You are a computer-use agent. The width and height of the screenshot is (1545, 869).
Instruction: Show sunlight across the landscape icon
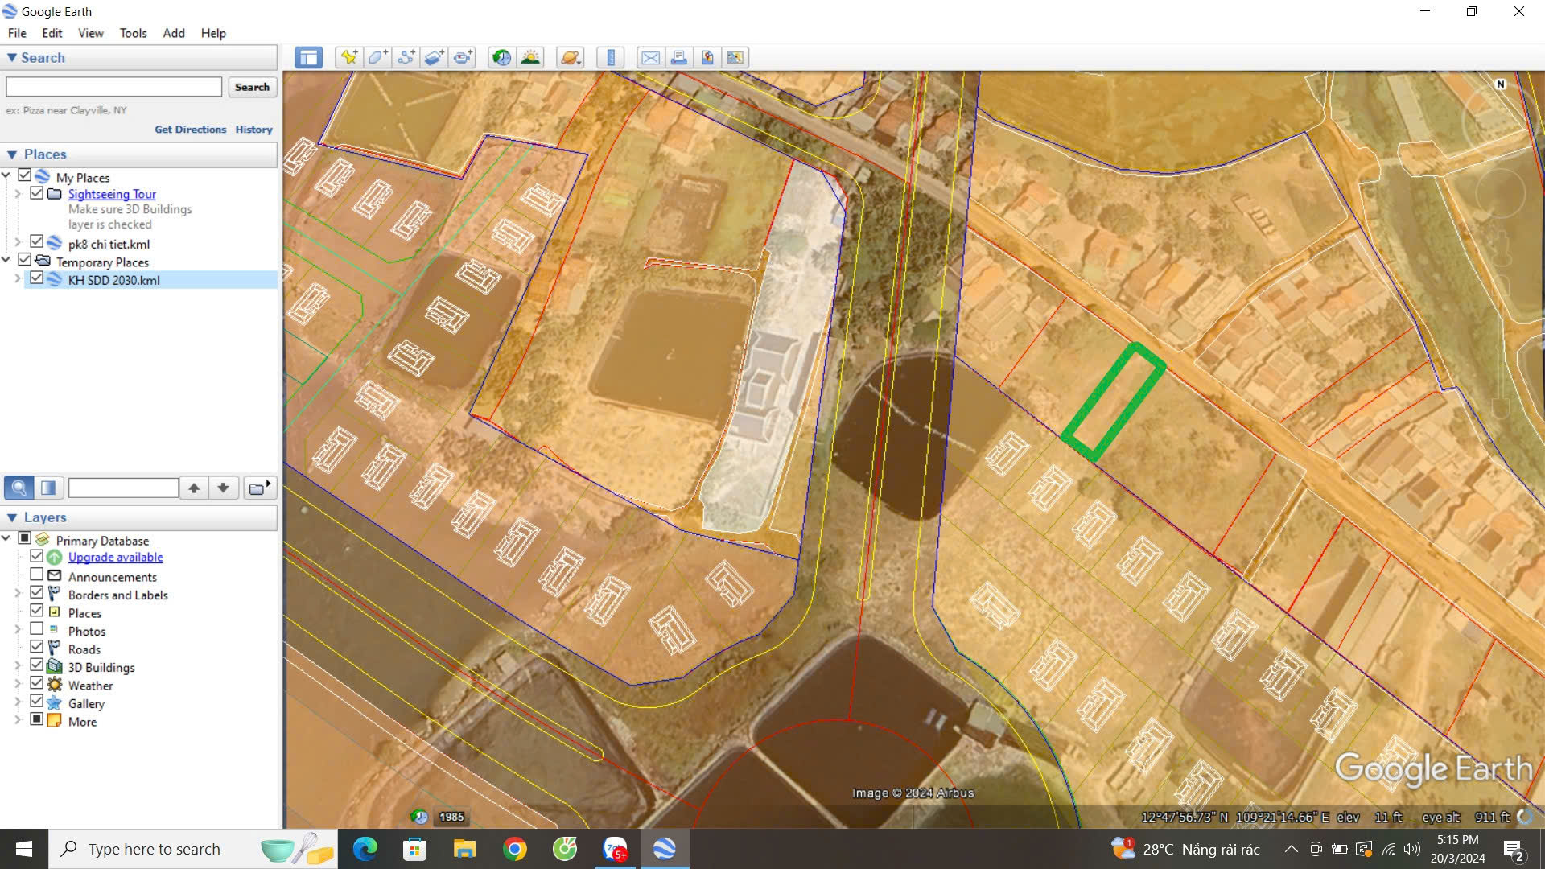530,57
